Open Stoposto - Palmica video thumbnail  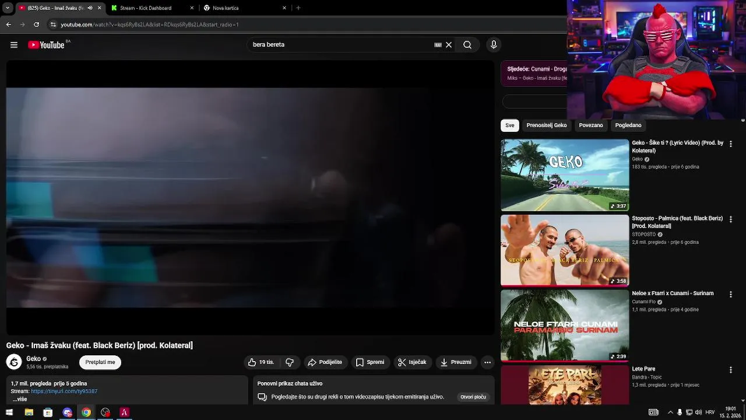coord(565,251)
